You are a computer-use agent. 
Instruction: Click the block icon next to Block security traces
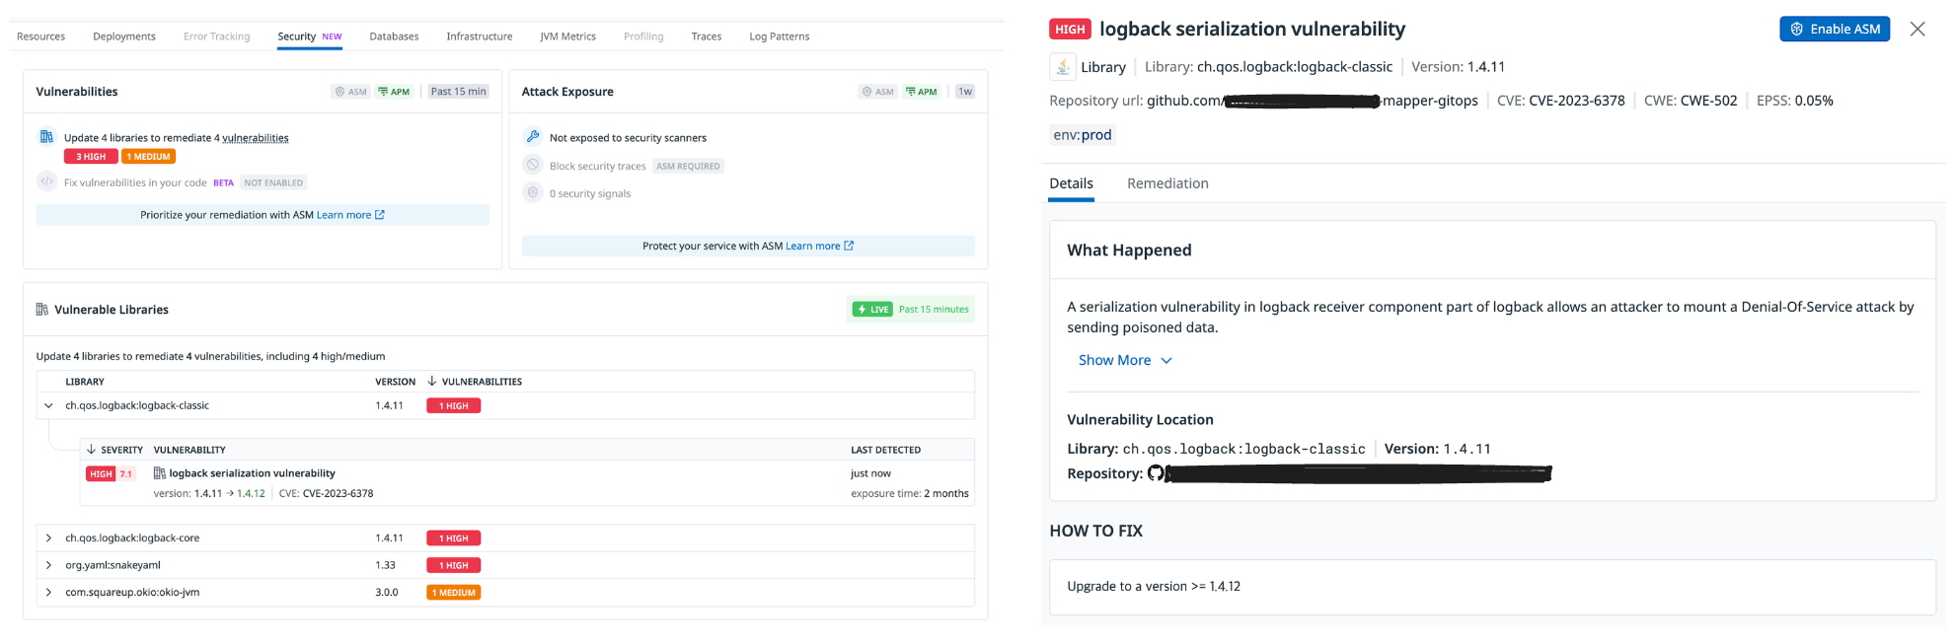point(533,165)
